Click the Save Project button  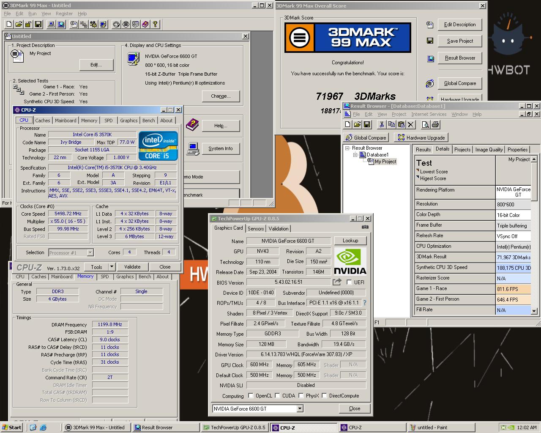click(x=460, y=41)
